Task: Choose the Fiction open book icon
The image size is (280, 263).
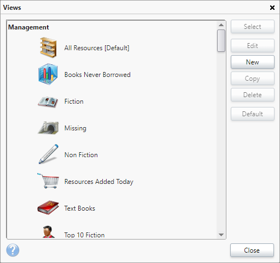Action: coord(48,101)
